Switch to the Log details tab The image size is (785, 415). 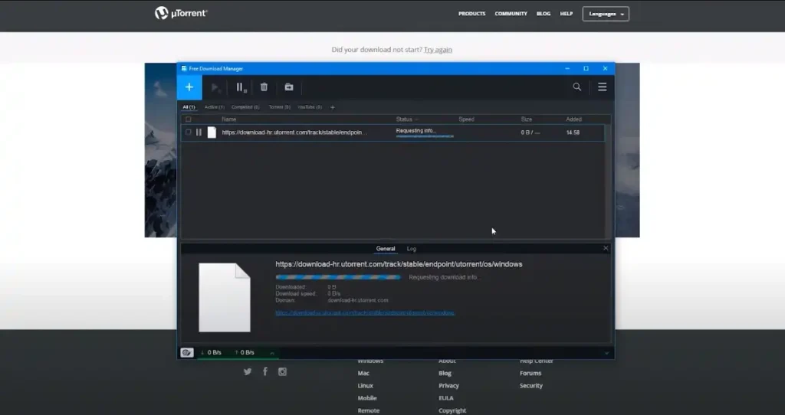(412, 249)
